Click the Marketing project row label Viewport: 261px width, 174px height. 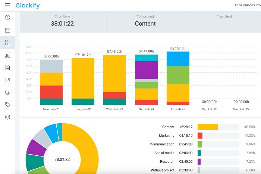[x=166, y=136]
